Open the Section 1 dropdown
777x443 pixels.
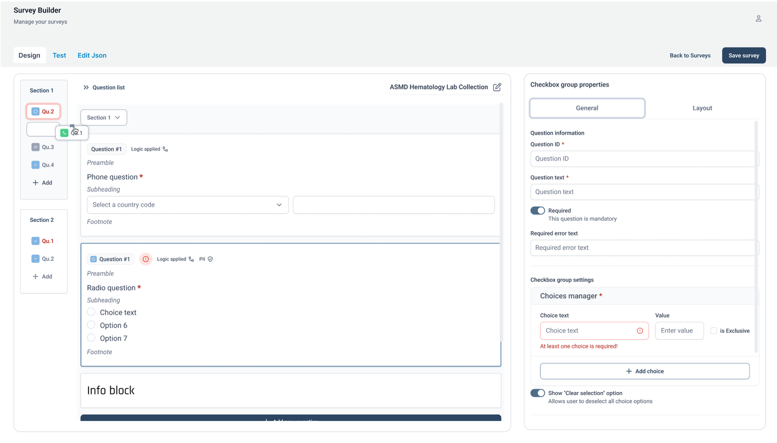[x=103, y=118]
